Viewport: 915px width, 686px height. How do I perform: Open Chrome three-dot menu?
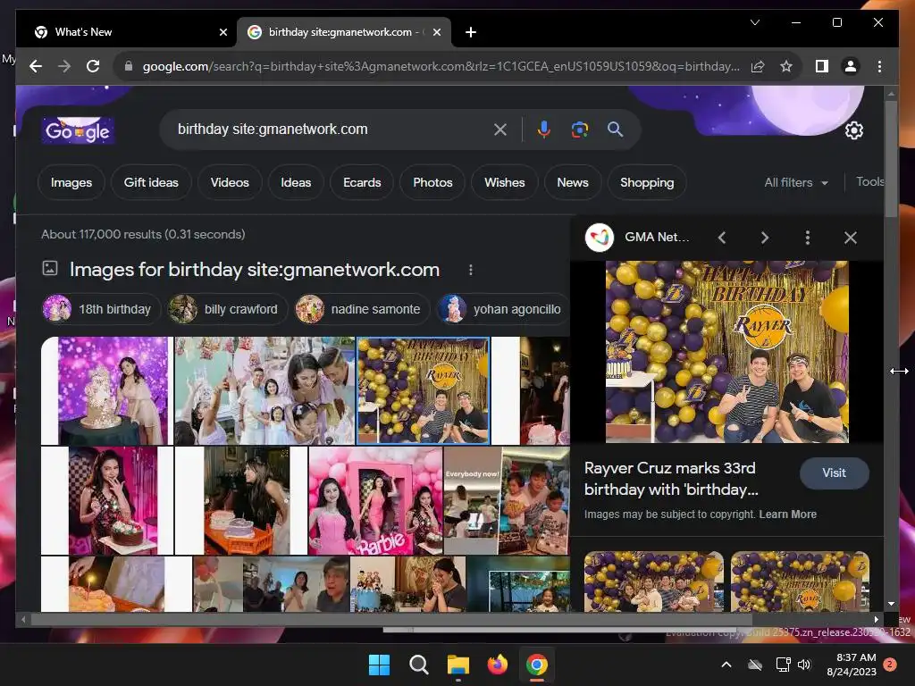(x=879, y=66)
